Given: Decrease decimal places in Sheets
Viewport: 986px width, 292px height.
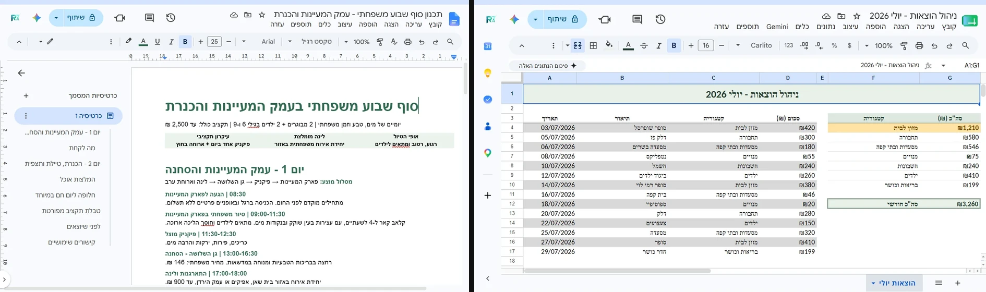Looking at the screenshot, I should [x=819, y=46].
